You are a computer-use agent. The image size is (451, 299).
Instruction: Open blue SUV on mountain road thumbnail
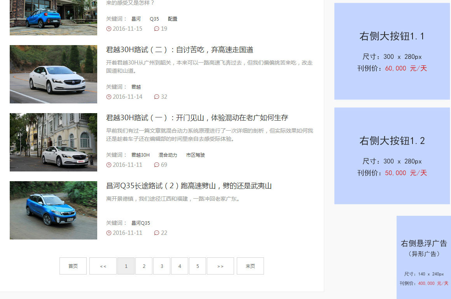(x=54, y=210)
